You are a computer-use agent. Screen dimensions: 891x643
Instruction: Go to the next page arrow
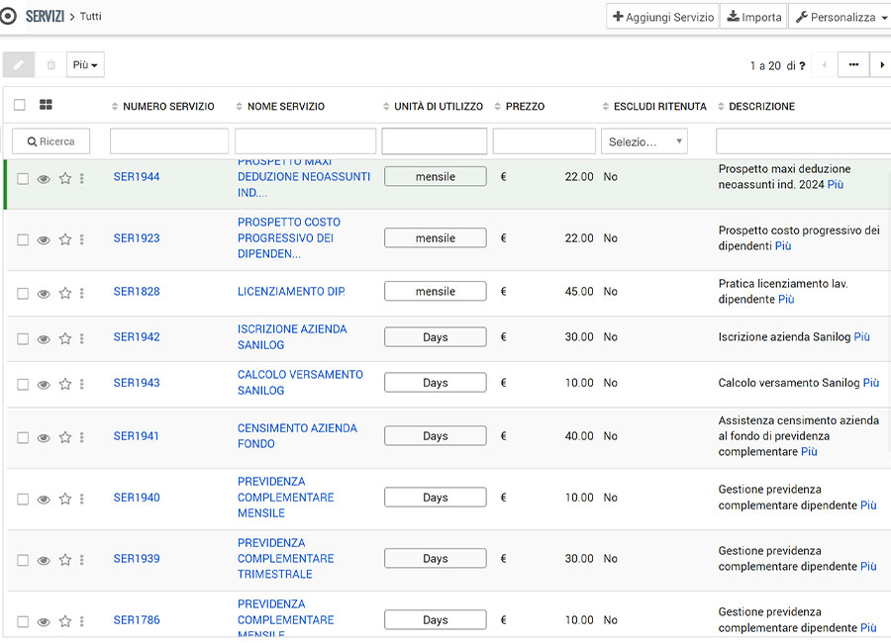(880, 65)
